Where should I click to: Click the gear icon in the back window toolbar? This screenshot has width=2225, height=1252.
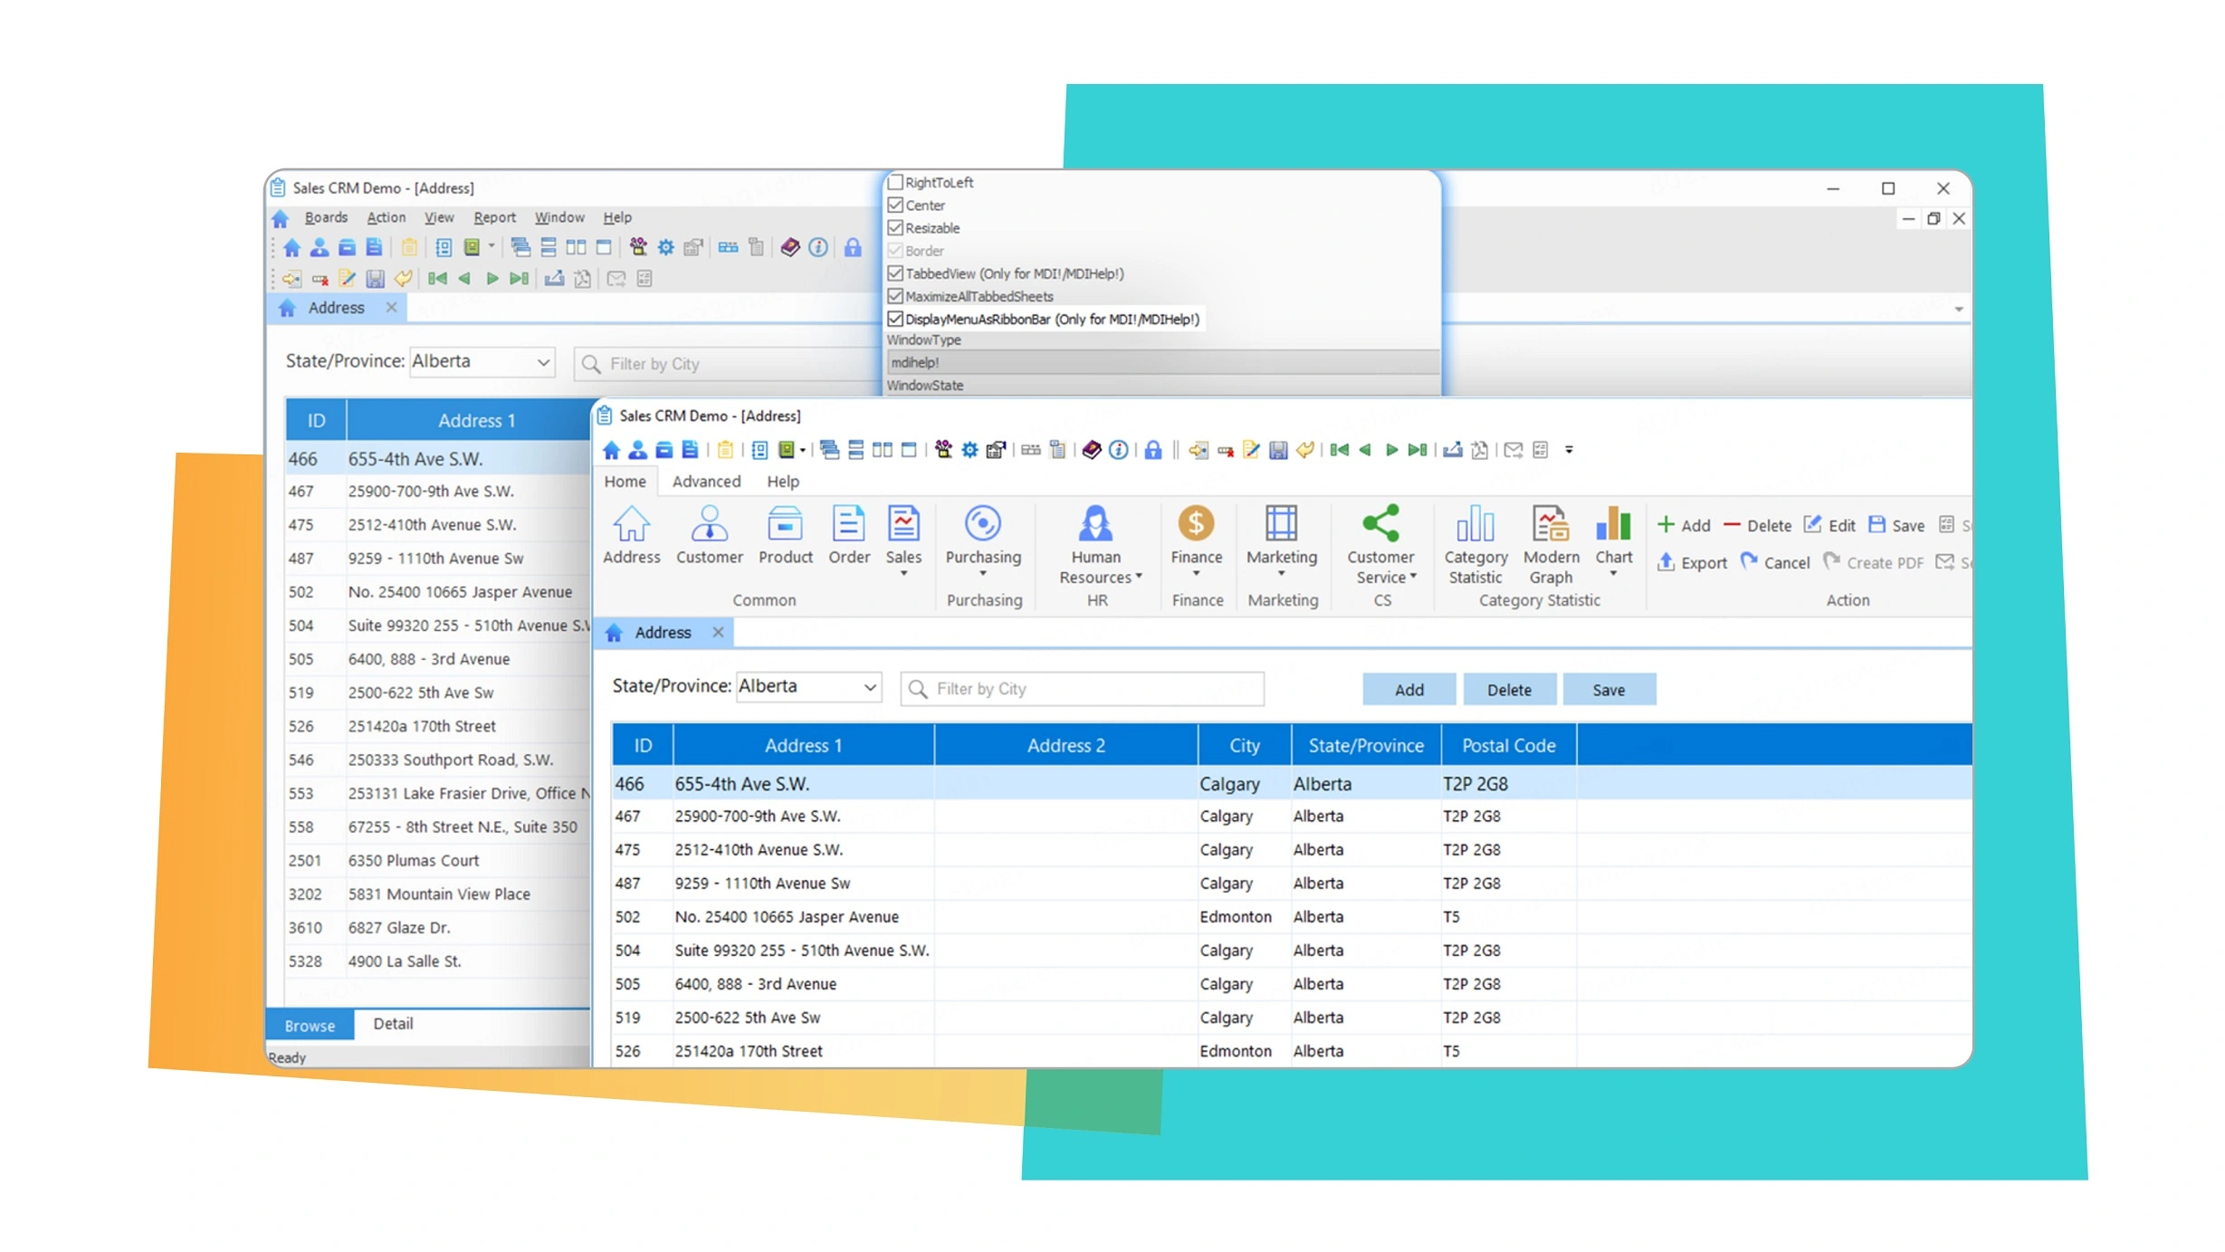tap(665, 247)
